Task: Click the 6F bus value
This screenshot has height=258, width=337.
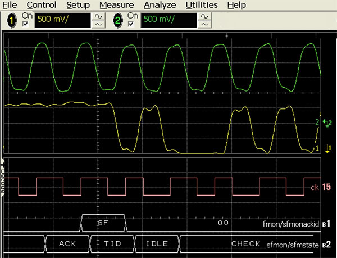Action: 103,223
